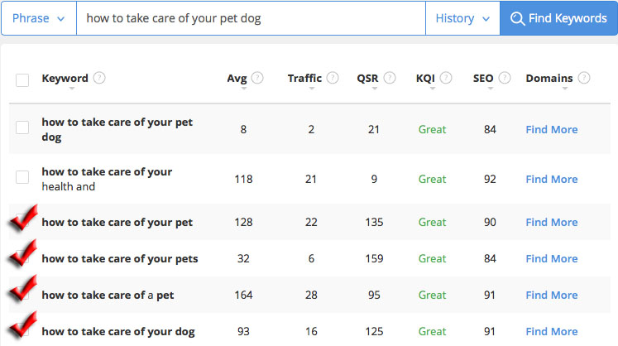Click the keyword search input field

pyautogui.click(x=251, y=18)
